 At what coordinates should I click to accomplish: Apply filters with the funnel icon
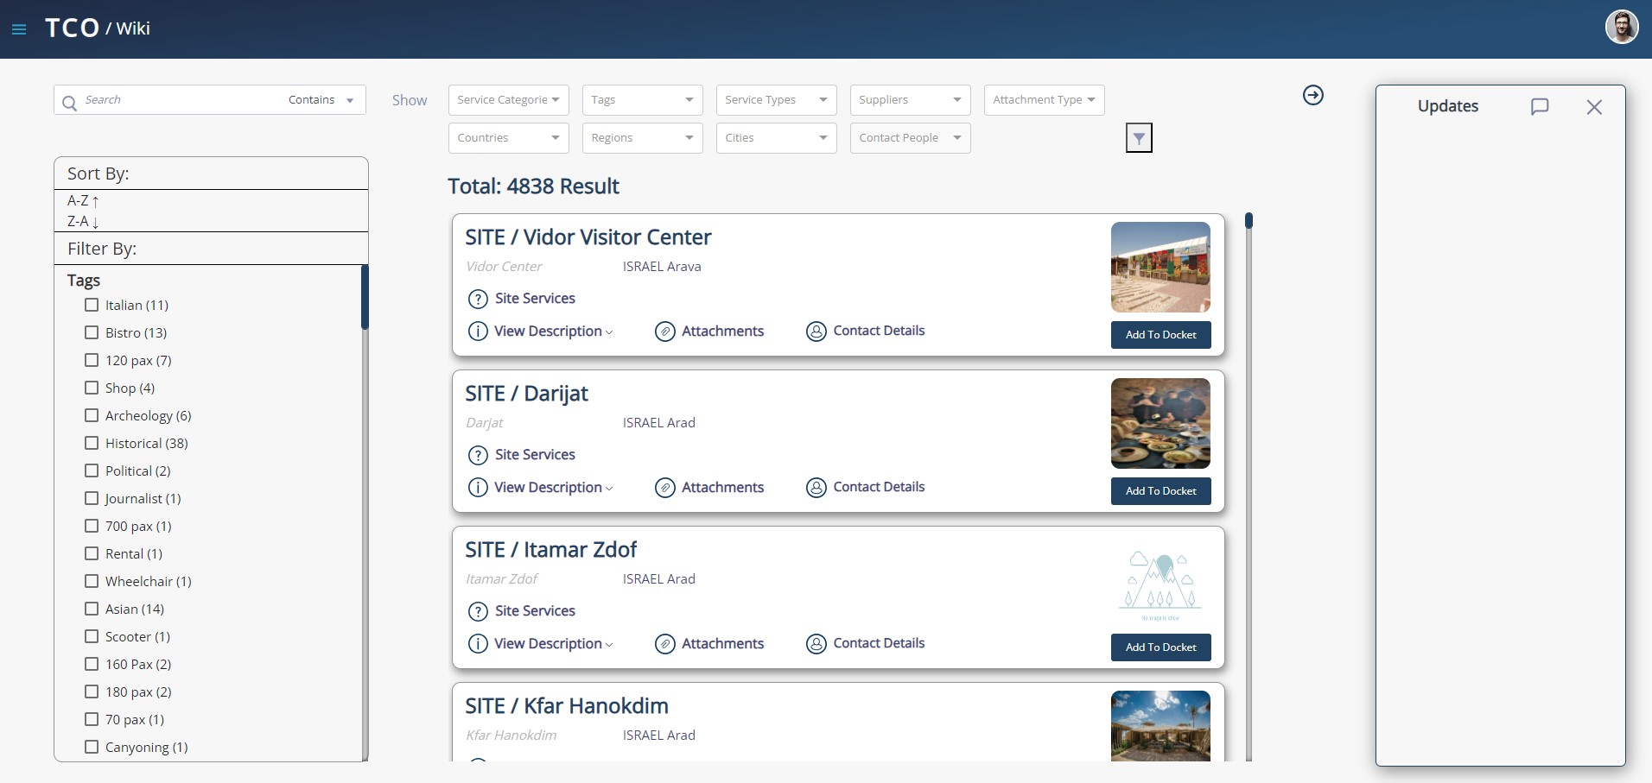pyautogui.click(x=1139, y=138)
